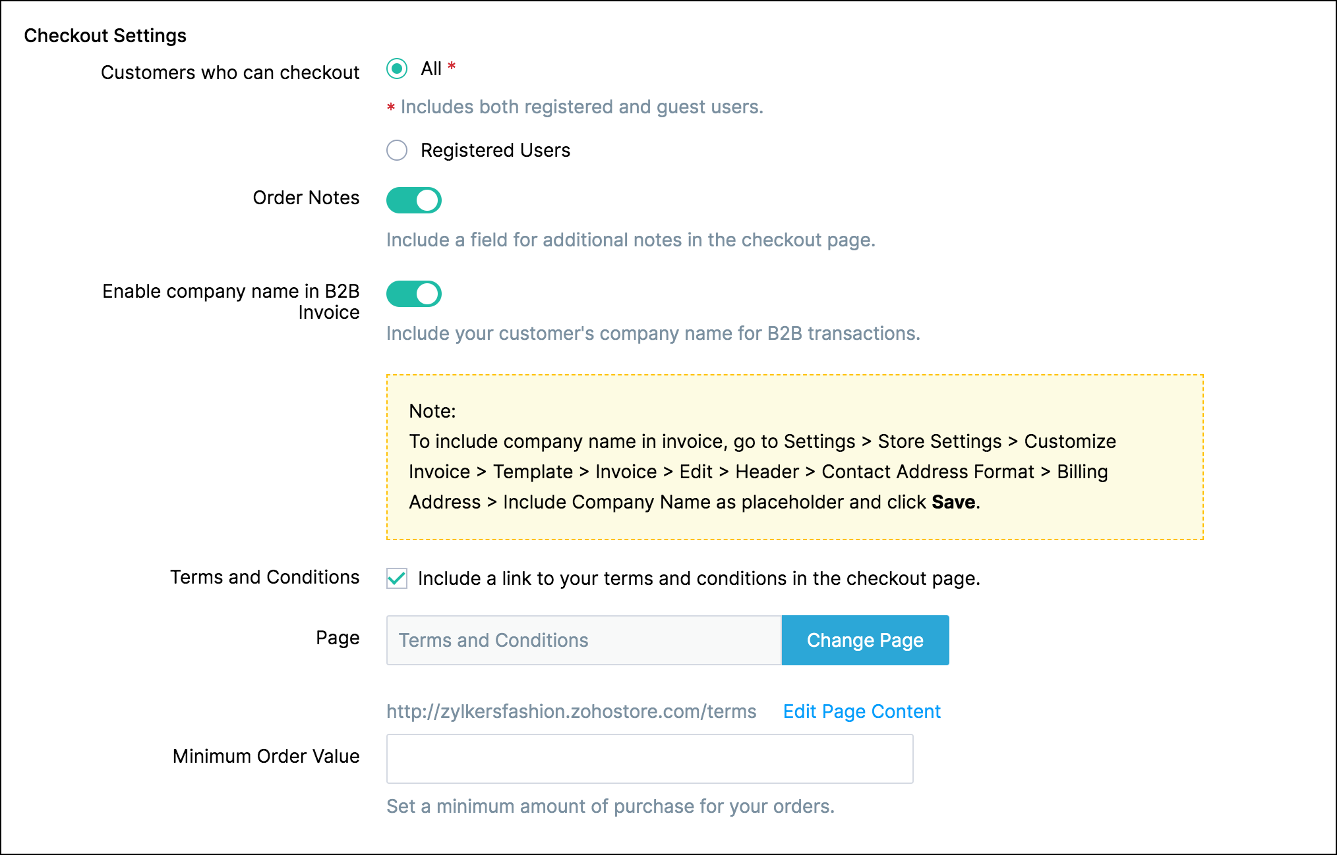Click the zylkersfashion terms URL
1337x855 pixels.
571,711
